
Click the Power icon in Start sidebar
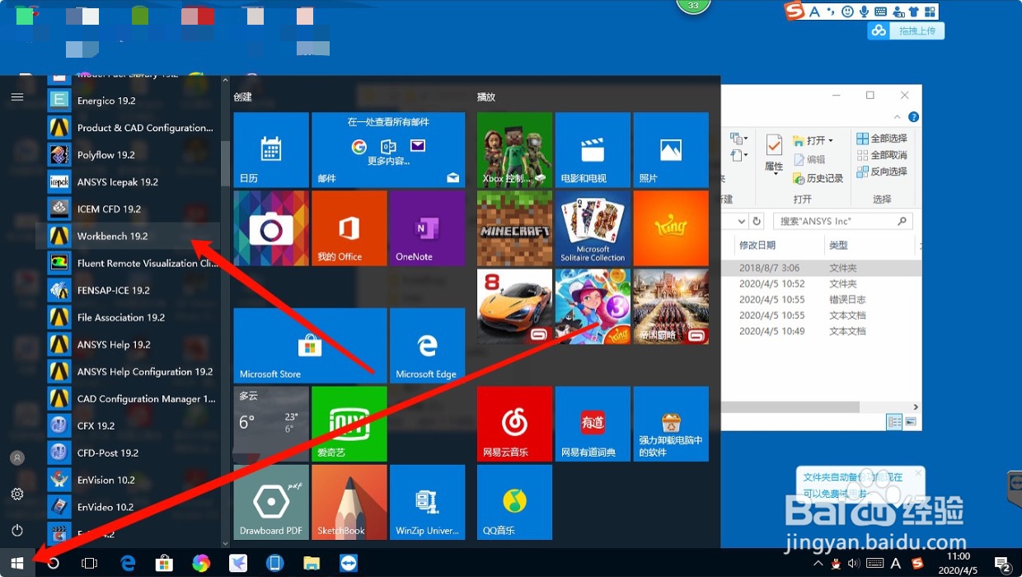click(x=17, y=530)
